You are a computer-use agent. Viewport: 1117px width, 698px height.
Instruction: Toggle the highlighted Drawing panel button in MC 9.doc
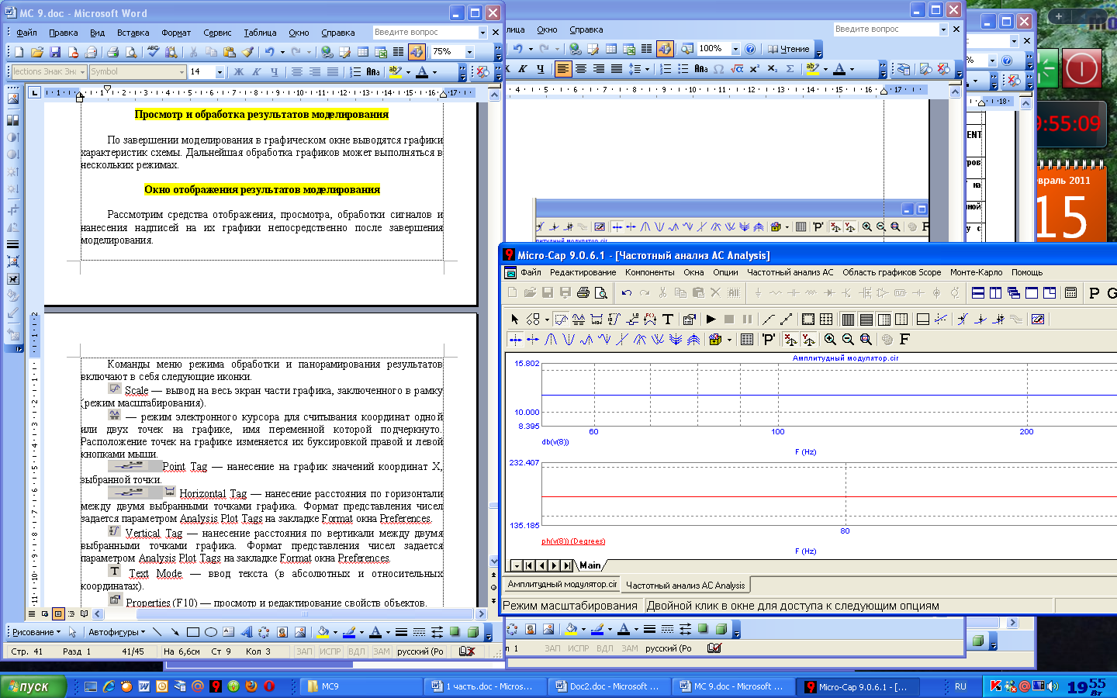[x=417, y=52]
